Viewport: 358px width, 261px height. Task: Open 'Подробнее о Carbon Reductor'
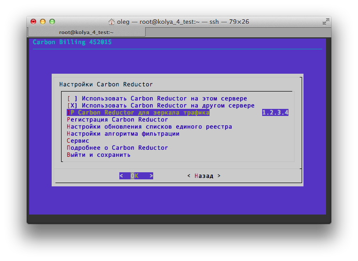(x=117, y=148)
